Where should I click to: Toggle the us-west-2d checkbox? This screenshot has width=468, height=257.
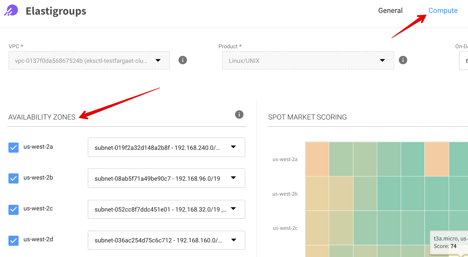pyautogui.click(x=13, y=241)
